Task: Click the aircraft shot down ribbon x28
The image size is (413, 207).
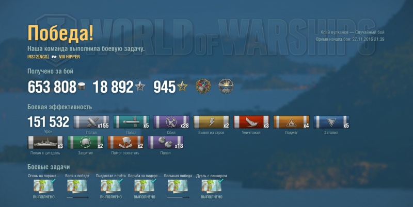Action: coord(171,122)
